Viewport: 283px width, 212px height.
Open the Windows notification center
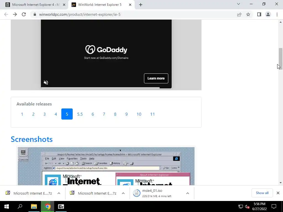click(x=274, y=206)
